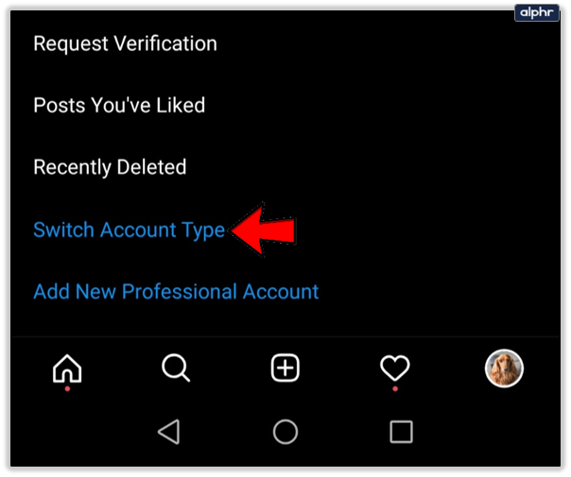Tap the Android Back triangle button
The image size is (571, 477).
coord(169,432)
